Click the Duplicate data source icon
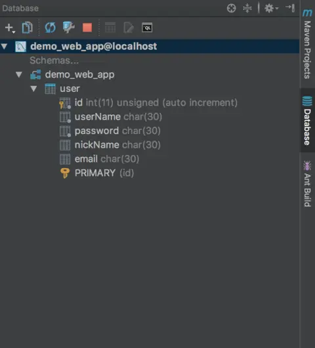This screenshot has width=315, height=348. (27, 28)
